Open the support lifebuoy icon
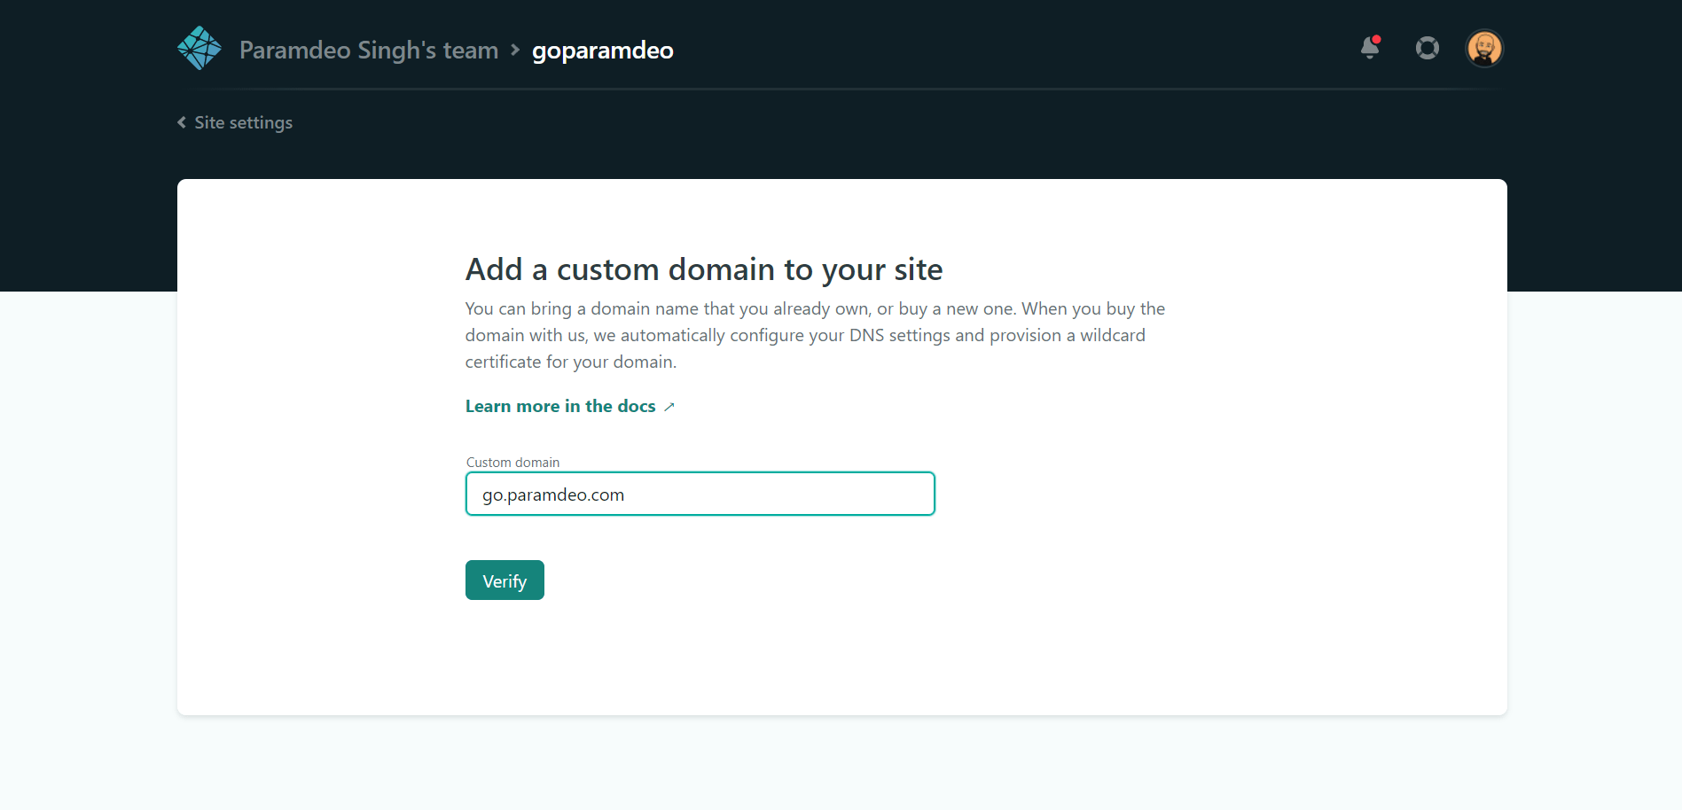 [x=1428, y=48]
